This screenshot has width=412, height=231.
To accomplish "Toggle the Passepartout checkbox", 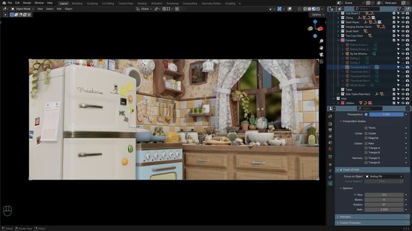I will 366,114.
